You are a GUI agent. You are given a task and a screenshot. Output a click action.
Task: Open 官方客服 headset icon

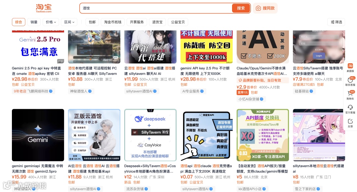tap(350, 109)
